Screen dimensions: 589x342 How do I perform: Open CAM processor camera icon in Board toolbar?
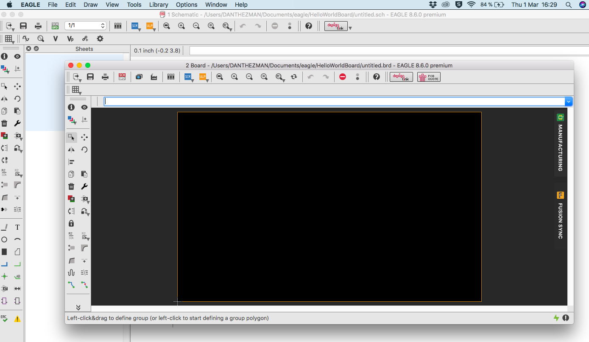[139, 77]
